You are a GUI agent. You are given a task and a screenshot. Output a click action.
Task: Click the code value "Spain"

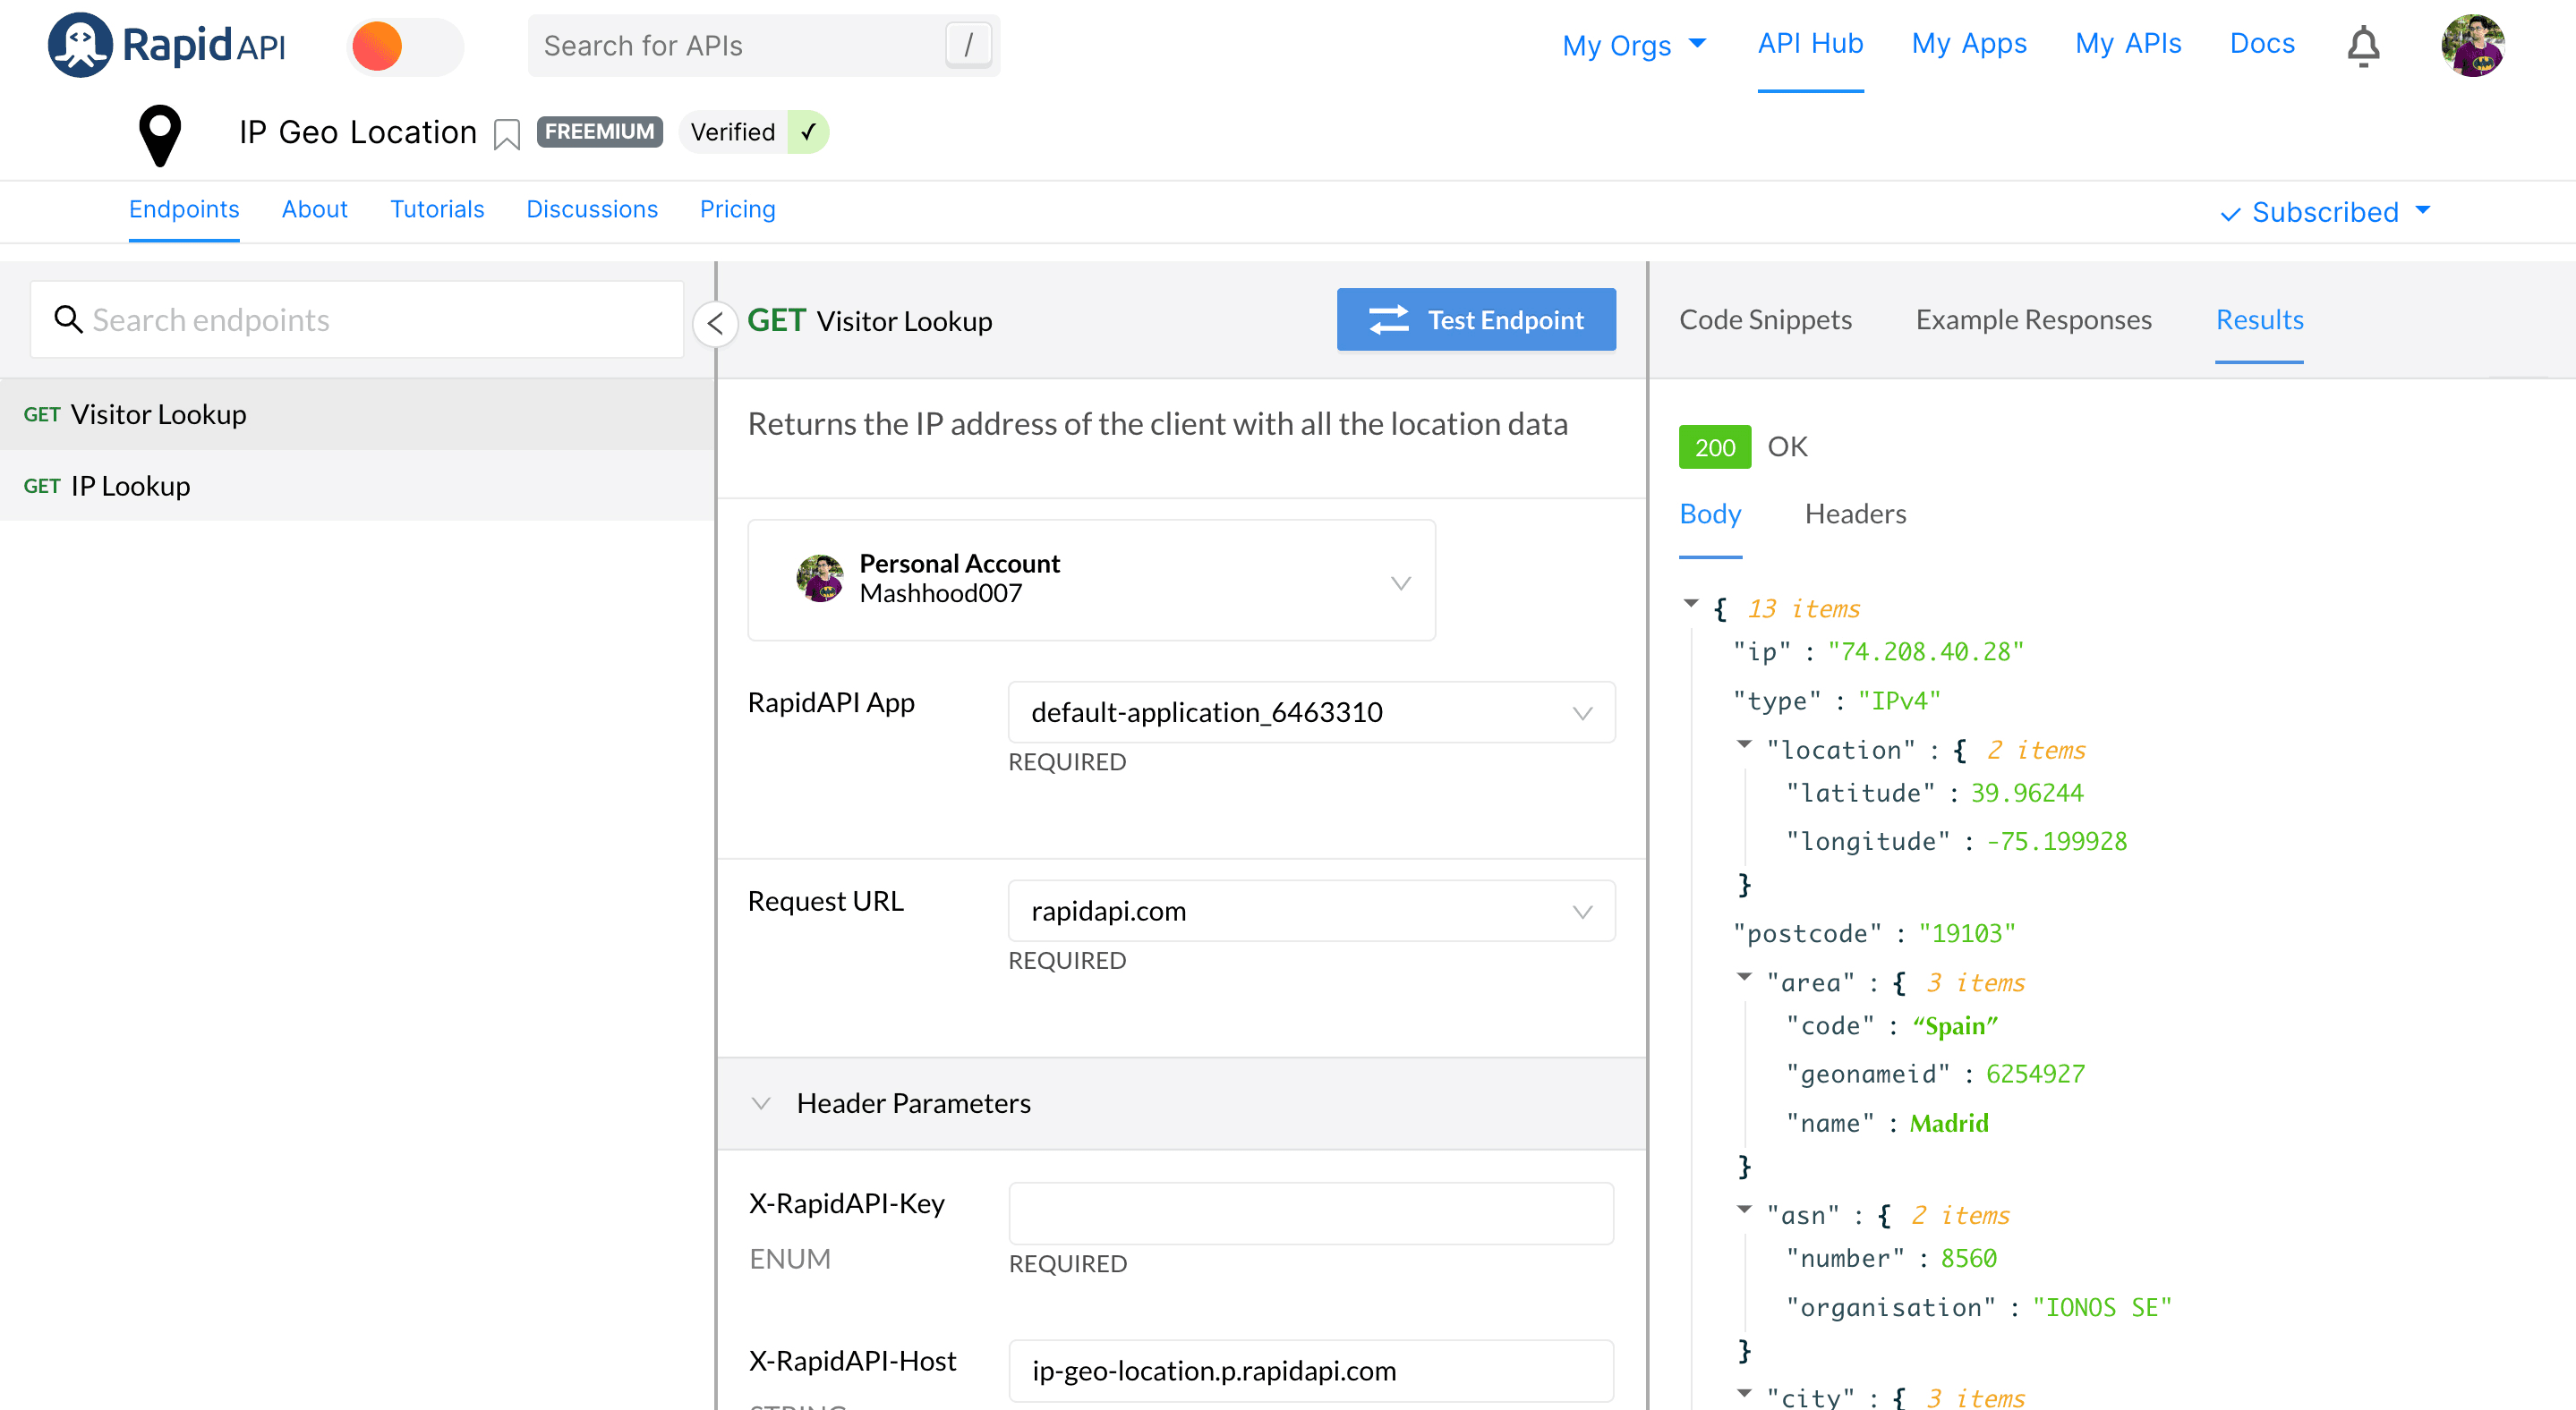coord(1955,1025)
